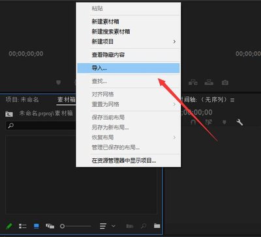Switch project panel to list view
261x237 pixels.
(x=22, y=226)
